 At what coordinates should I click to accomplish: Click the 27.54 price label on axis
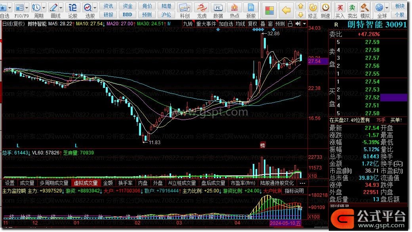click(318, 61)
